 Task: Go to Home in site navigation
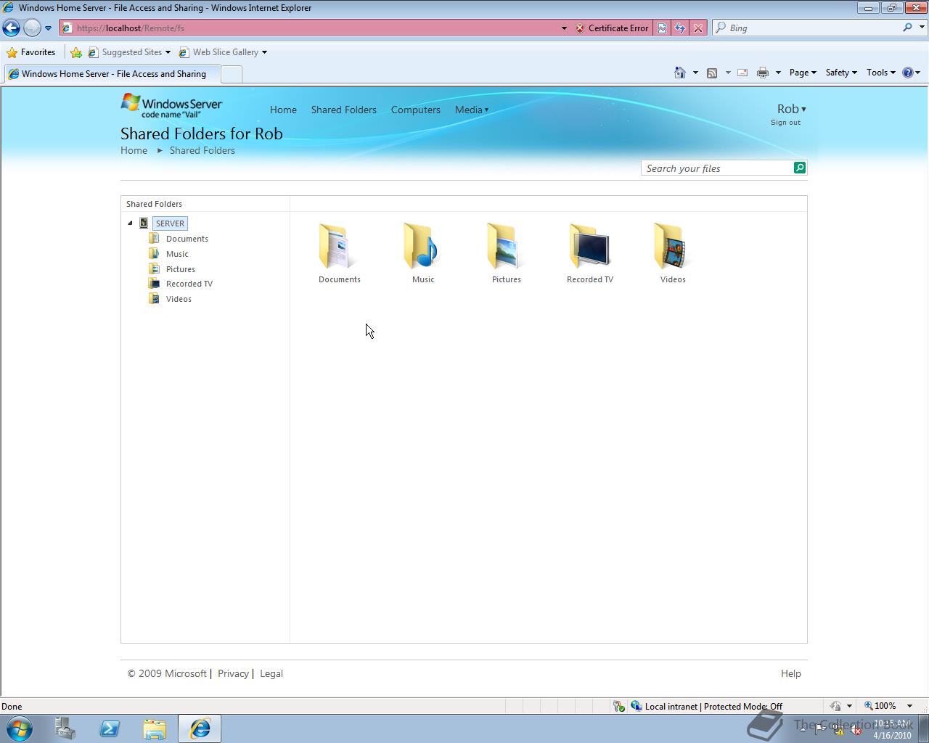pyautogui.click(x=283, y=110)
